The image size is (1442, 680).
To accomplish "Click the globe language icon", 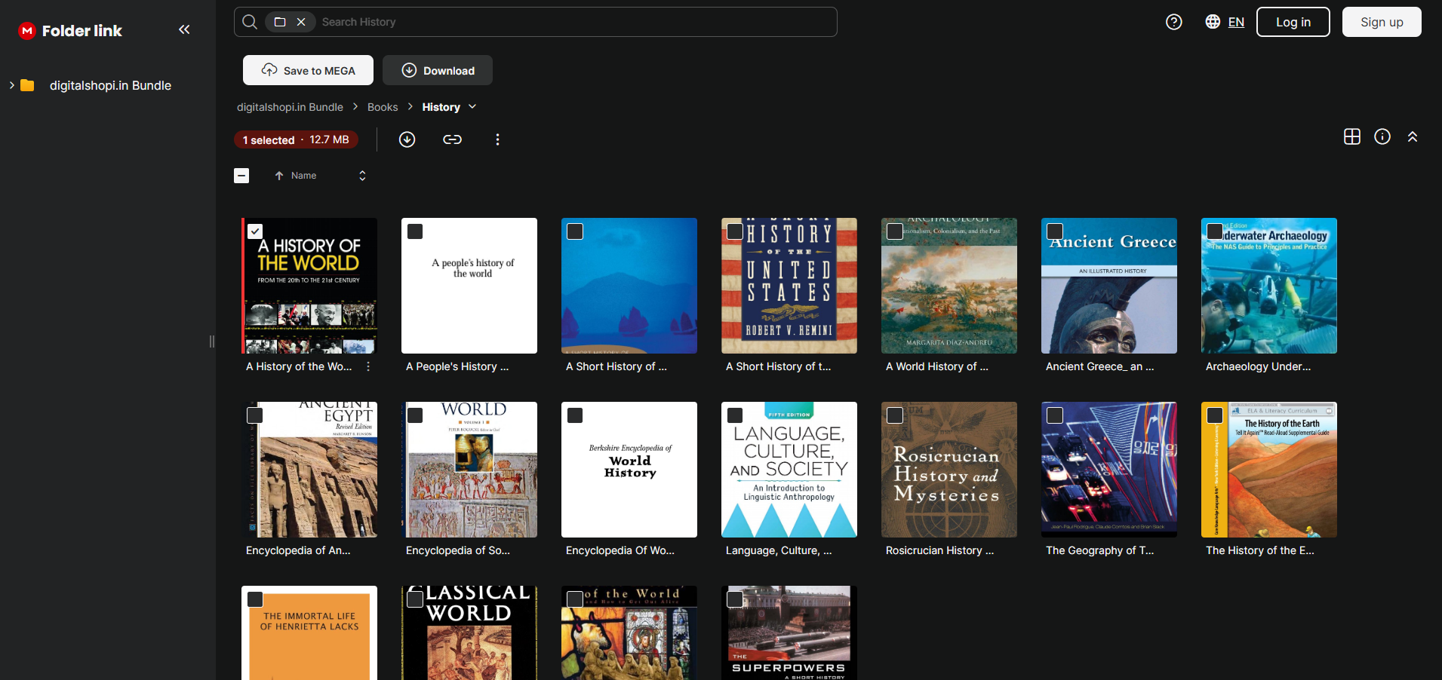I will tap(1213, 22).
